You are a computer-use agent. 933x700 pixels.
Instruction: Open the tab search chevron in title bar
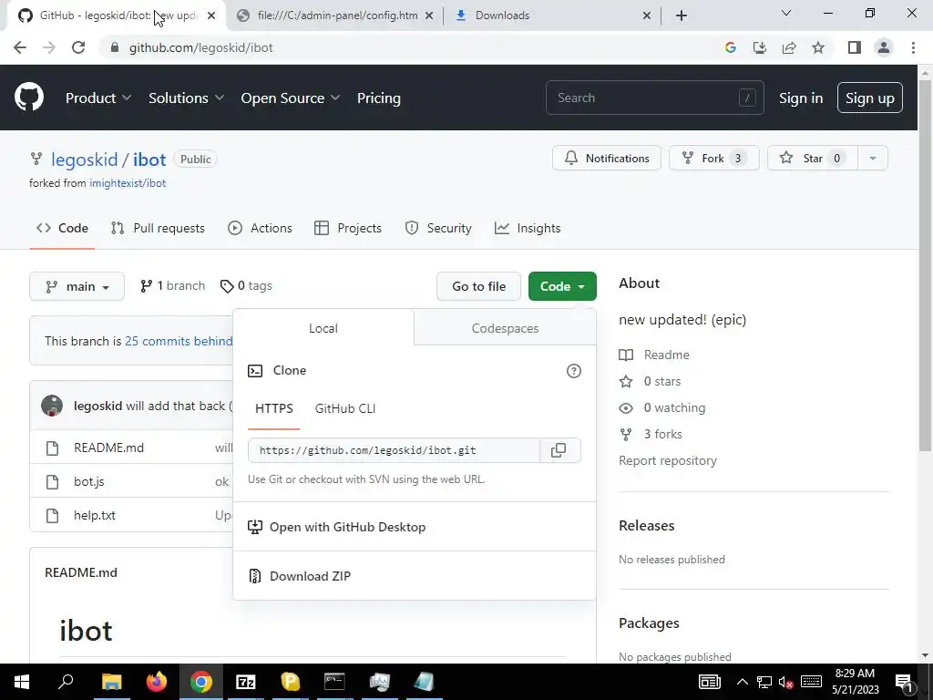tap(786, 13)
